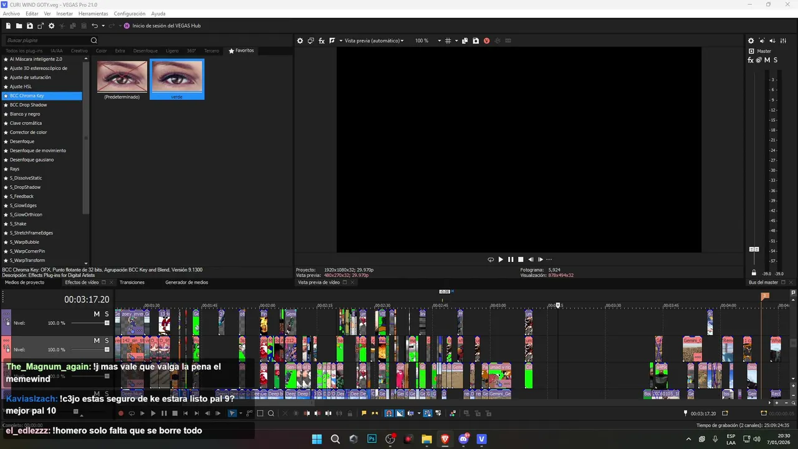Select the Favoritos plugin category

(241, 51)
